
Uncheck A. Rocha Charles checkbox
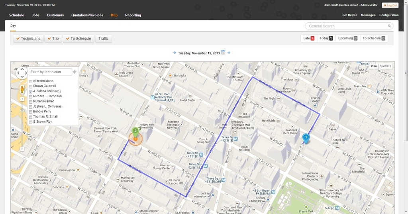click(x=31, y=91)
